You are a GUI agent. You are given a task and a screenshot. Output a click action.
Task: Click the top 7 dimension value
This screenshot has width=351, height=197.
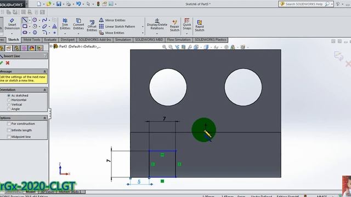pyautogui.click(x=165, y=119)
